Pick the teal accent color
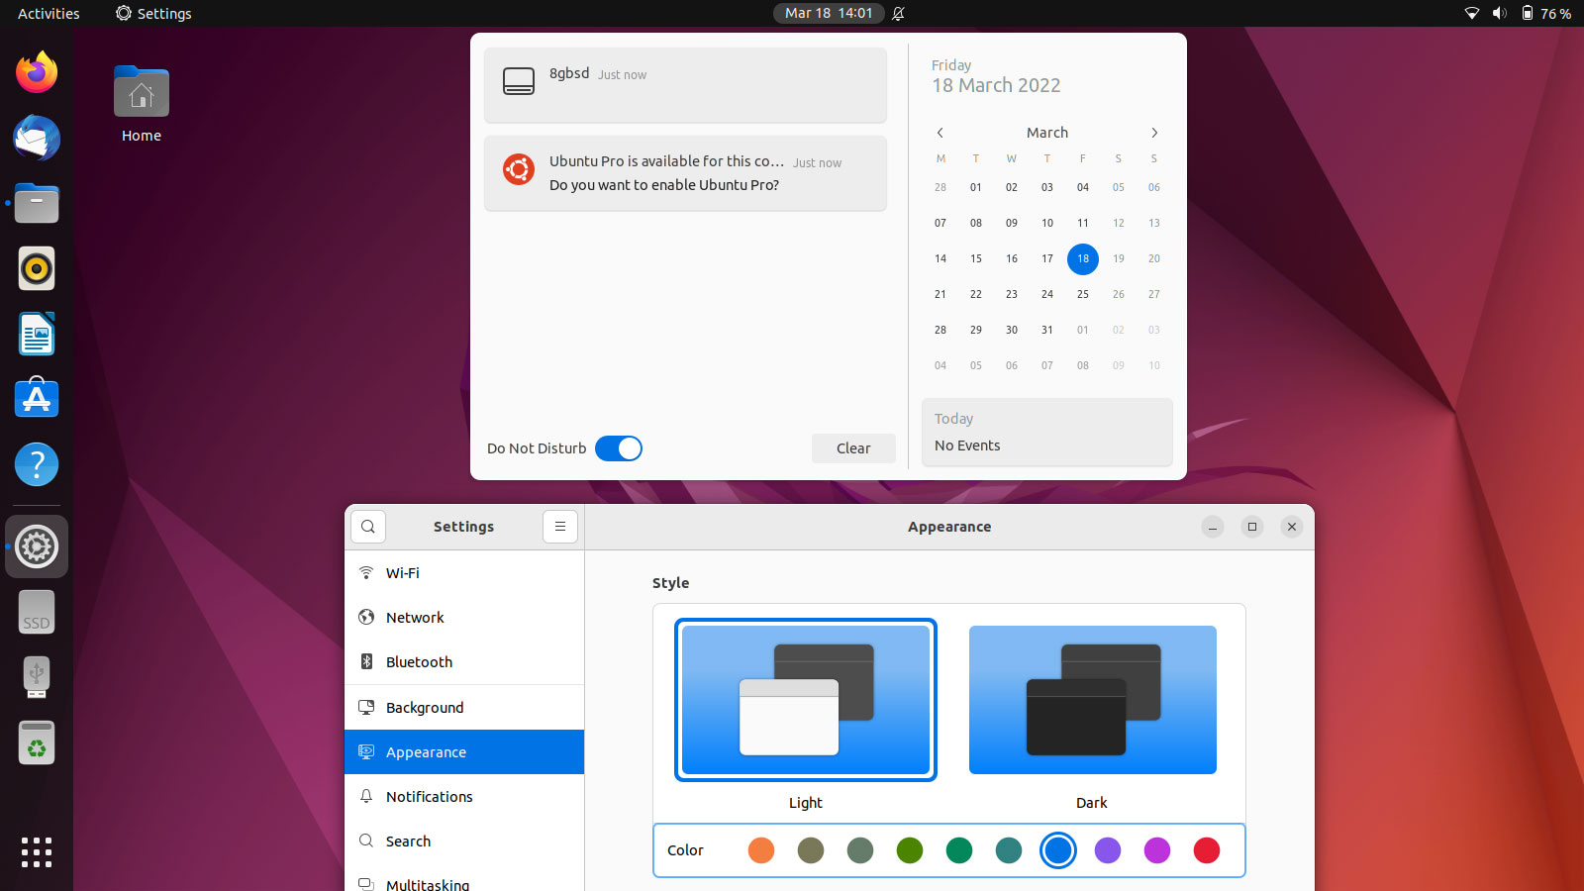Screen dimensions: 1584x891 pos(1009,850)
